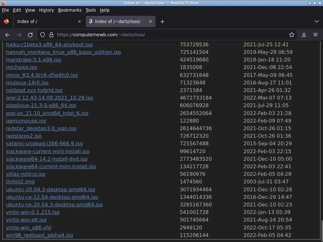Open redstaros2.iso link
Image resolution: width=323 pixels, height=242 pixels.
[x=24, y=136]
